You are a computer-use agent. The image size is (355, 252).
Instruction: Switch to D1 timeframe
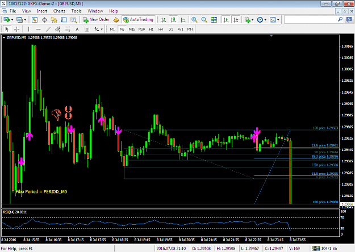click(171, 29)
